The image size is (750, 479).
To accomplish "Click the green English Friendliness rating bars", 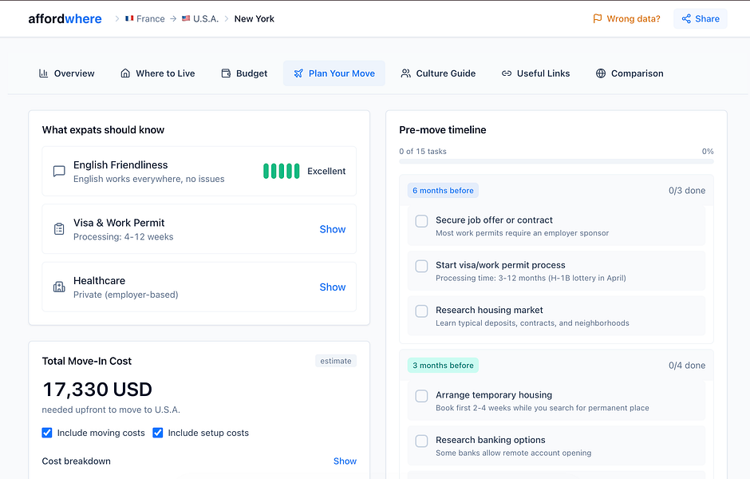I will (x=281, y=172).
